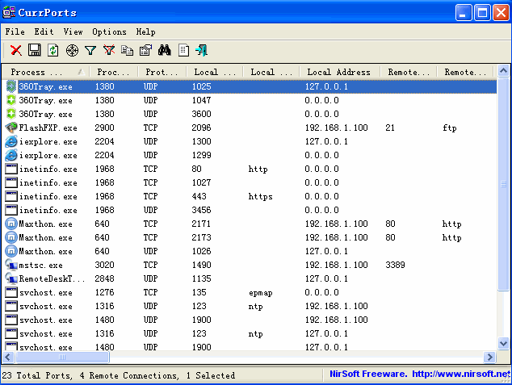Click the vertical scrollbar down arrow
Viewport: 512px width, 385px height.
pos(503,343)
